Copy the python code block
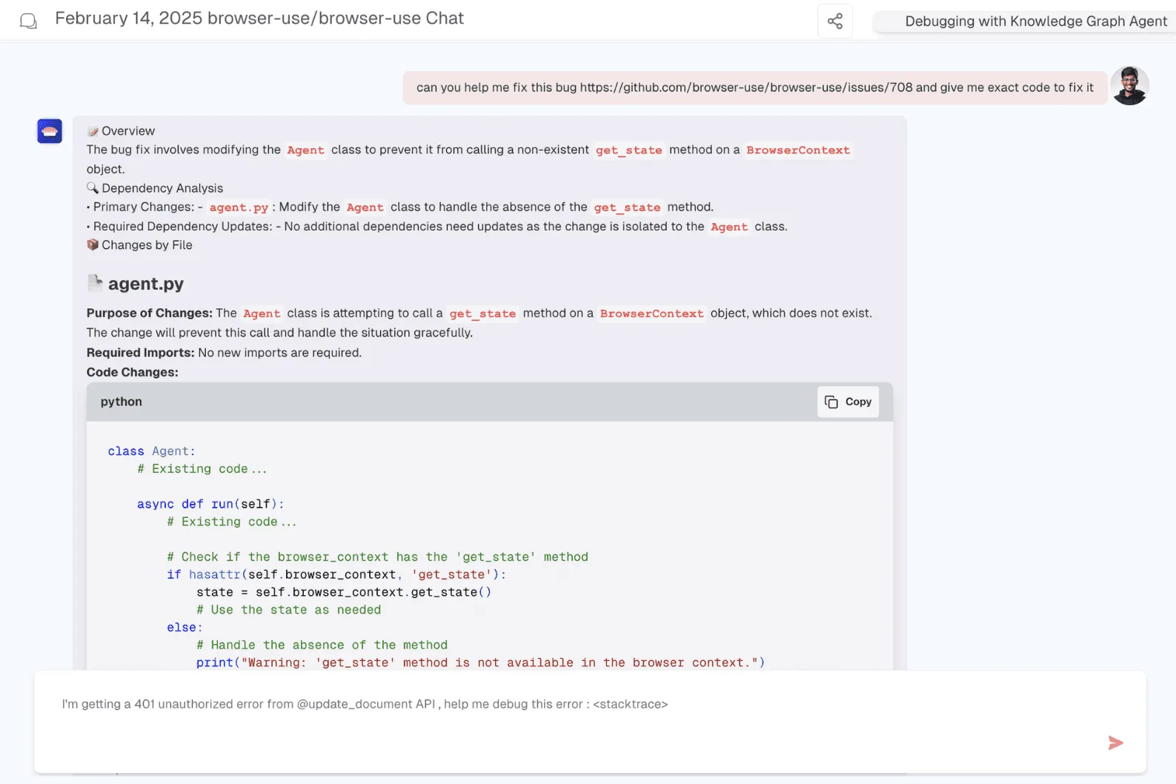The width and height of the screenshot is (1176, 784). [848, 402]
